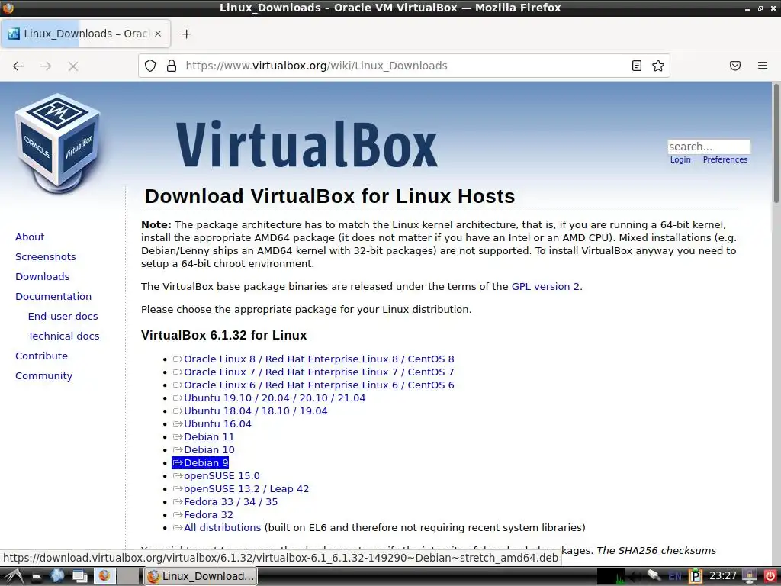
Task: Toggle reader view icon in address bar
Action: (x=636, y=66)
